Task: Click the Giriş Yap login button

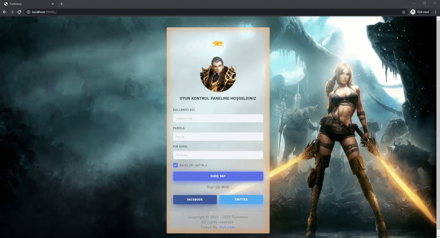Action: (x=218, y=176)
